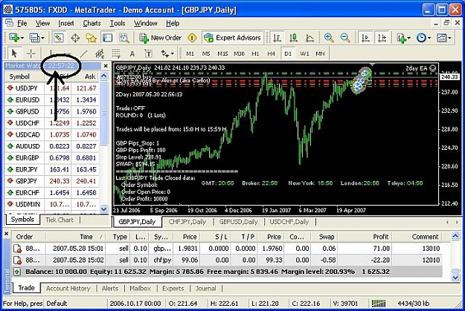Sort orders by the Time column header
The image size is (465, 311).
coord(76,237)
